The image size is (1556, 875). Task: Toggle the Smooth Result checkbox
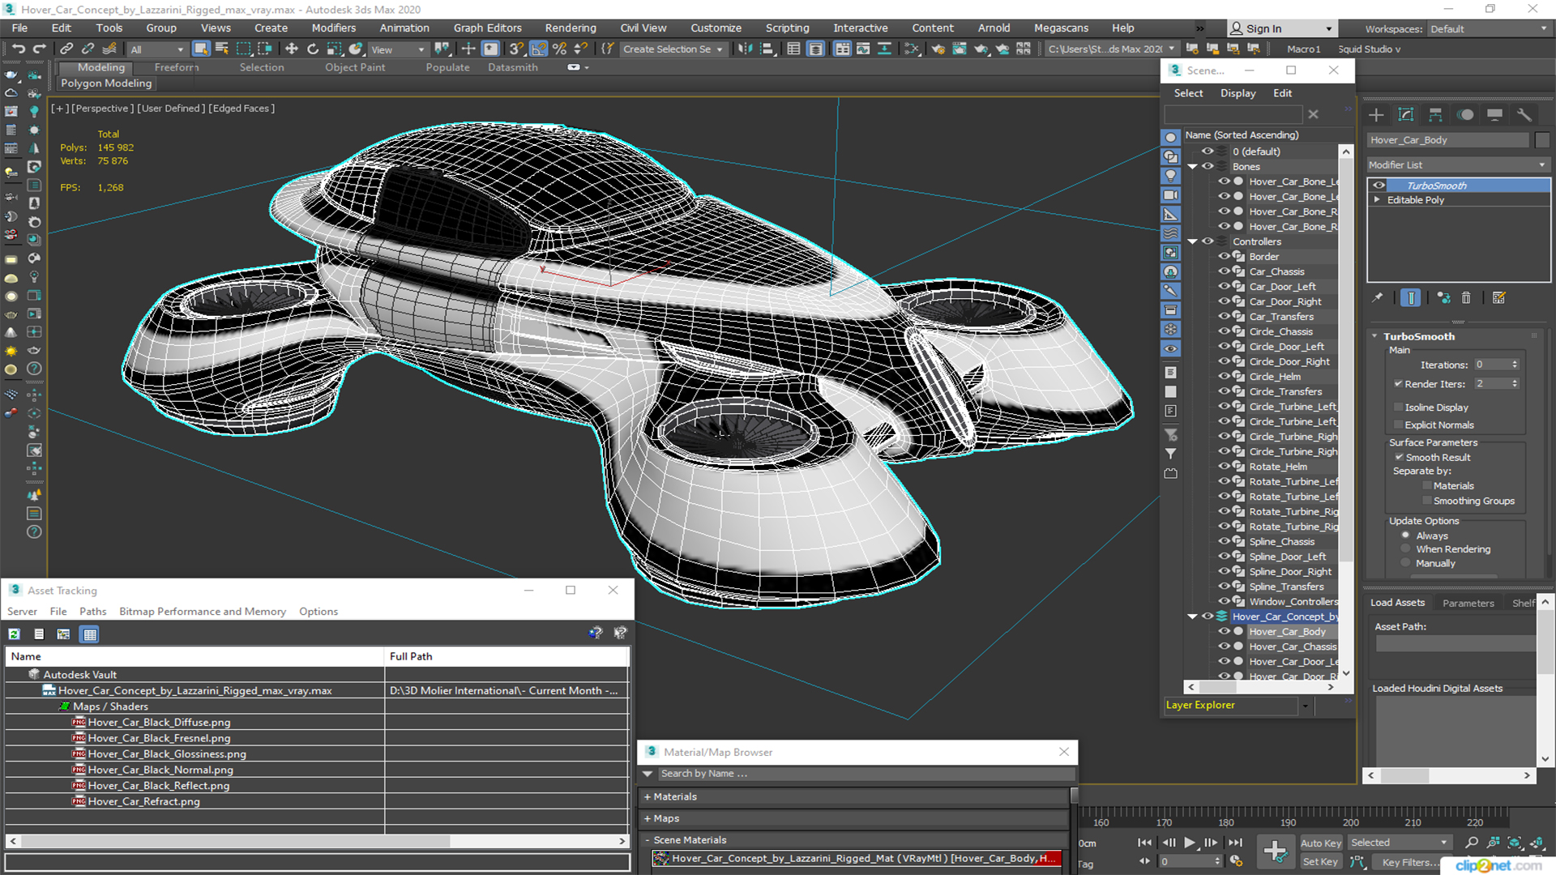pyautogui.click(x=1399, y=458)
